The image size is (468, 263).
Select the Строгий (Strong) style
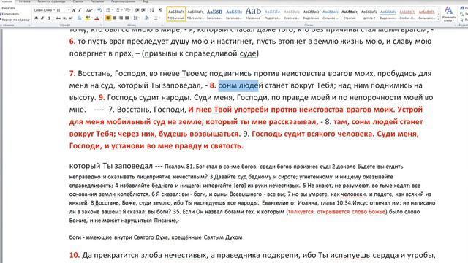click(x=350, y=14)
